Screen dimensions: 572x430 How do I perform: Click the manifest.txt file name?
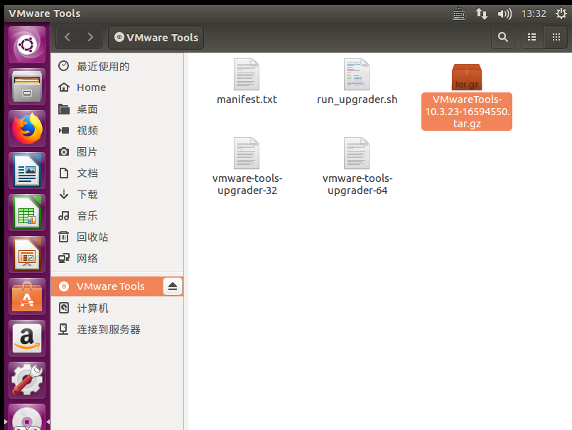pyautogui.click(x=247, y=100)
